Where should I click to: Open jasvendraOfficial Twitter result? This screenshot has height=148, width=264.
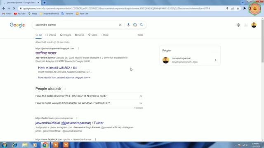[x=69, y=123]
